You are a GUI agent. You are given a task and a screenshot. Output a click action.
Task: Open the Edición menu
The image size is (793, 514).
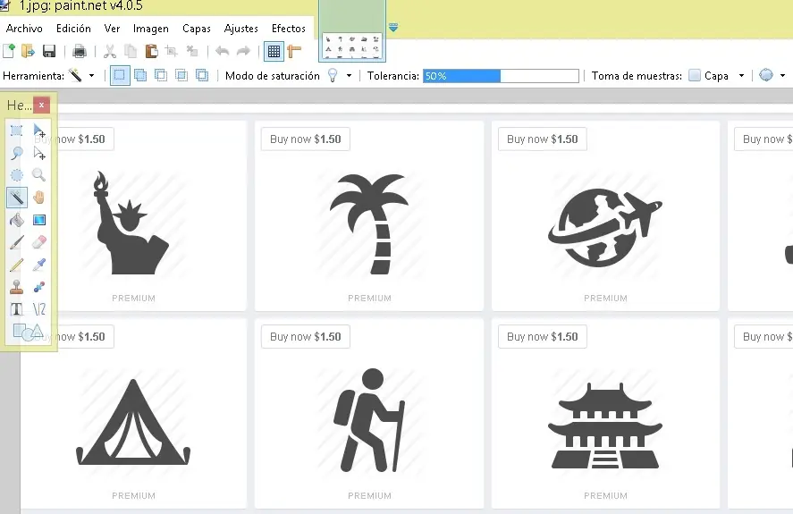[x=73, y=29]
